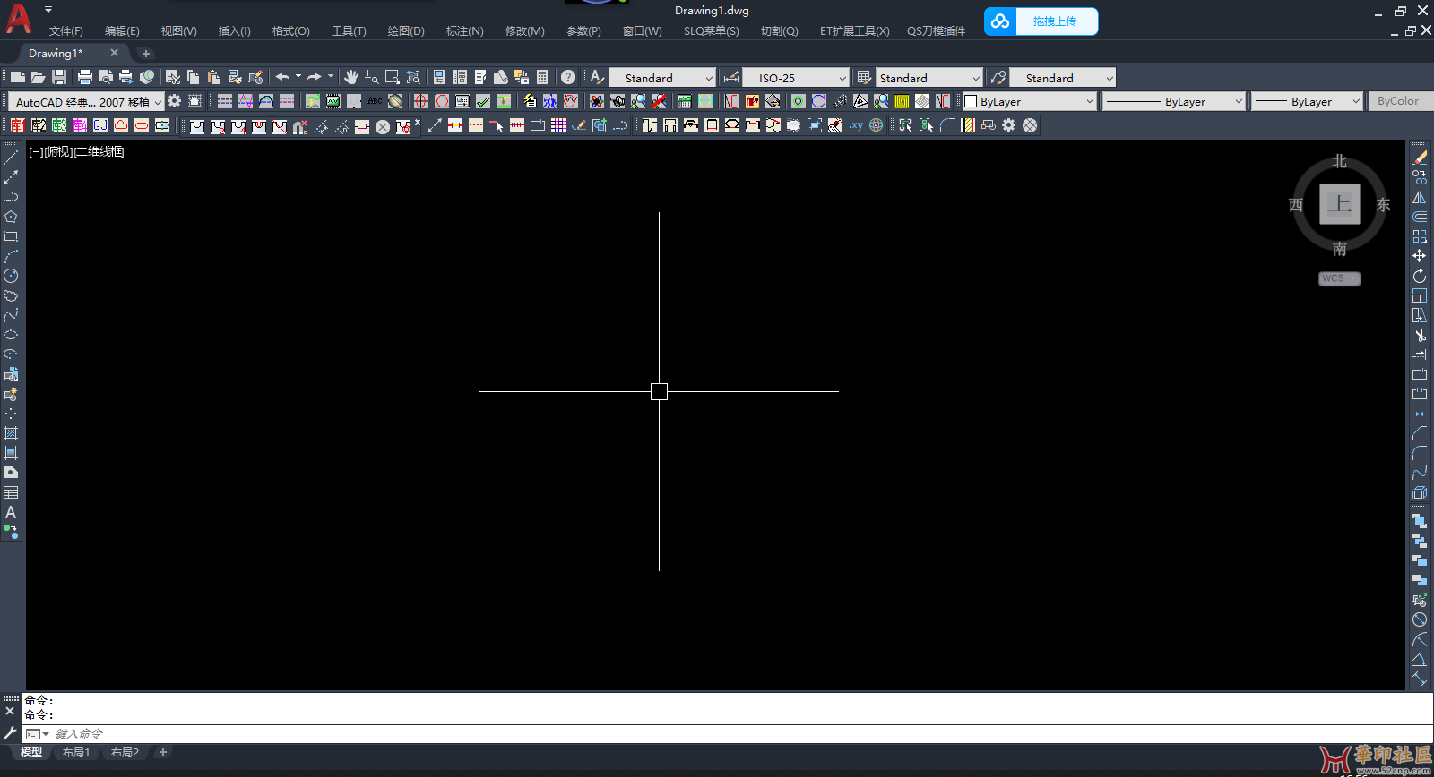The height and width of the screenshot is (777, 1434).
Task: Switch to the 布局1 layout tab
Action: click(x=76, y=753)
